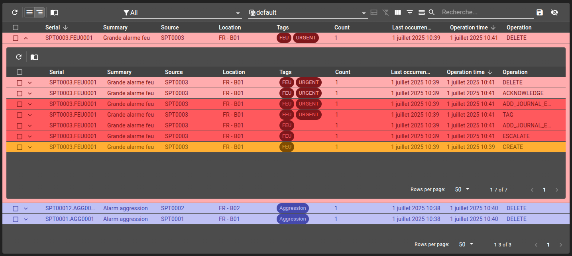Viewport: 572px width, 256px height.
Task: Sort by main Count column header
Action: 342,27
